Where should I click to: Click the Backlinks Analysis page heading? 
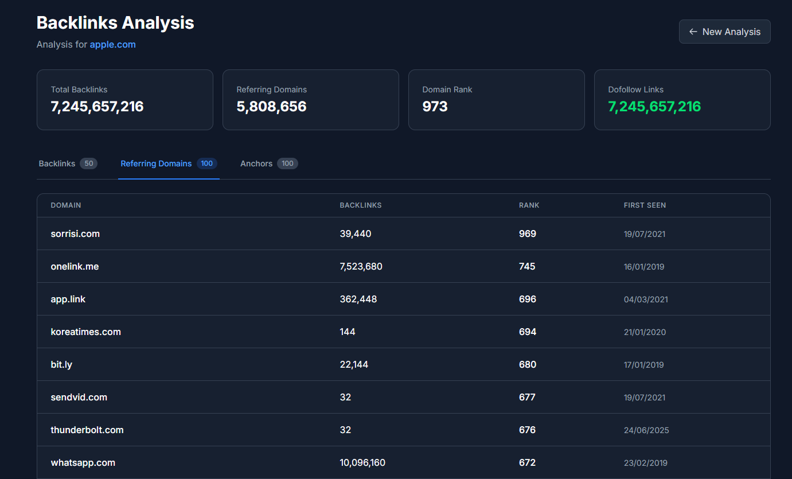pos(115,22)
